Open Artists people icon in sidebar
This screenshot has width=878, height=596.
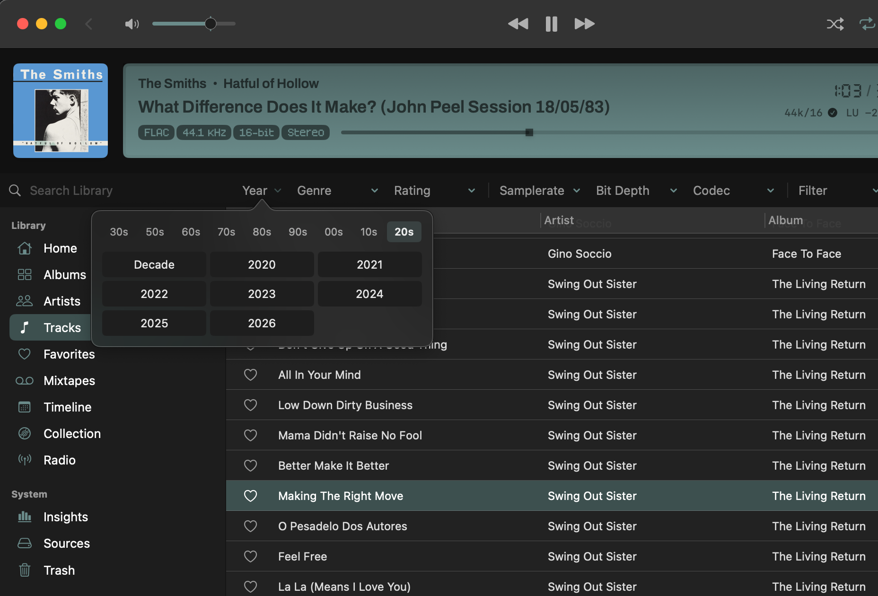[25, 301]
